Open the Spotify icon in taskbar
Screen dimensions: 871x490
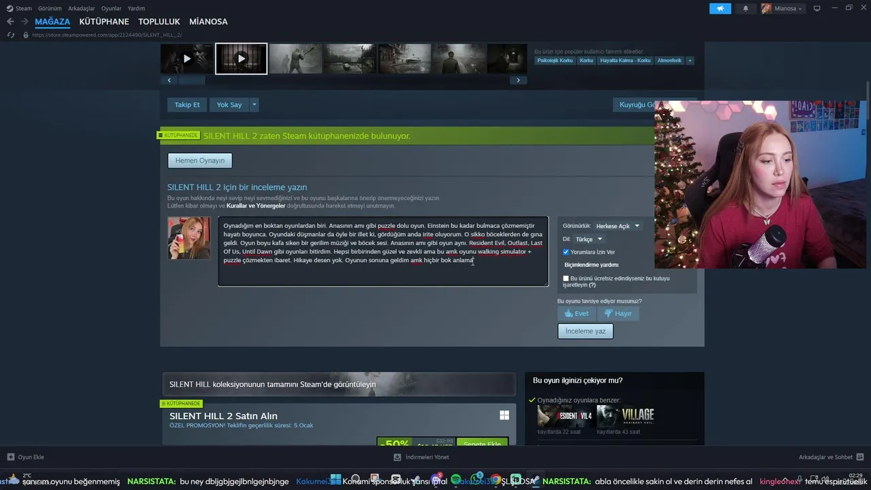point(456,480)
